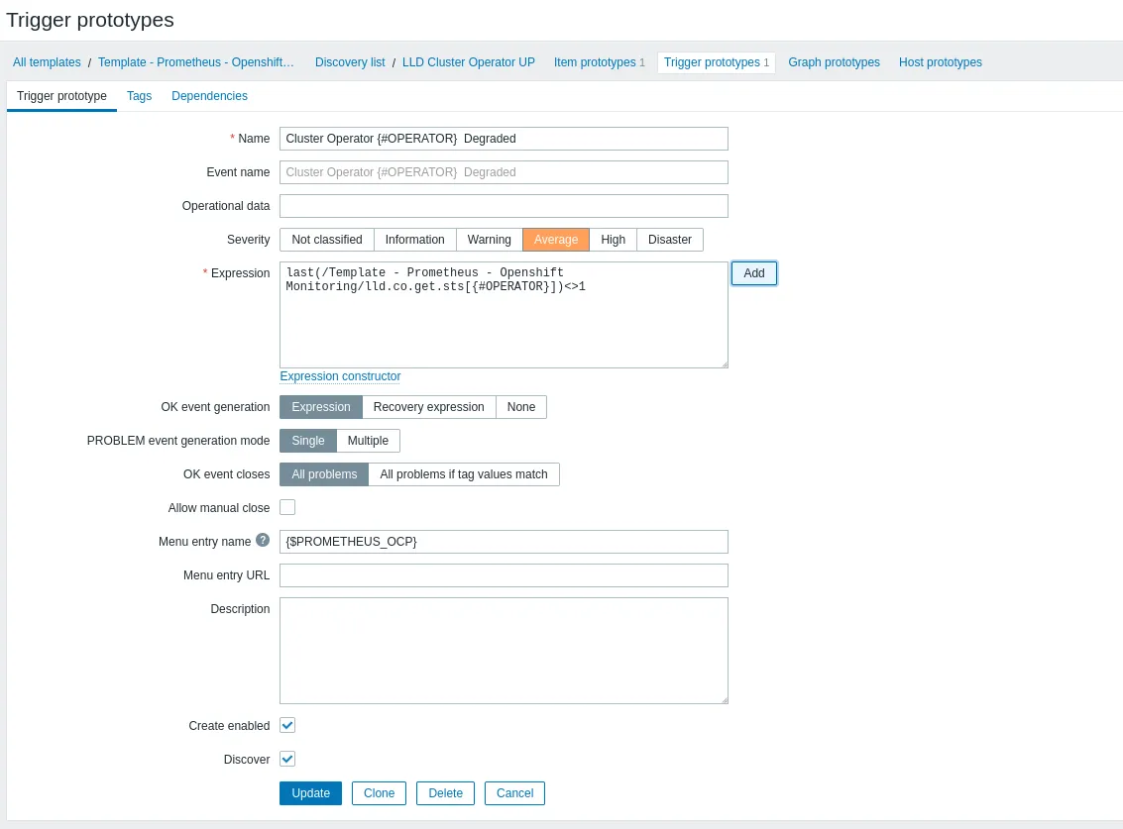Go to Graph prototypes
This screenshot has height=829, width=1123.
tap(834, 61)
